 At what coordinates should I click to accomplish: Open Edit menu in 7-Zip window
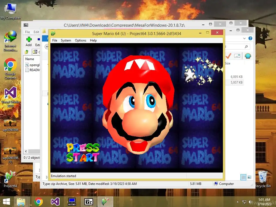click(36, 32)
